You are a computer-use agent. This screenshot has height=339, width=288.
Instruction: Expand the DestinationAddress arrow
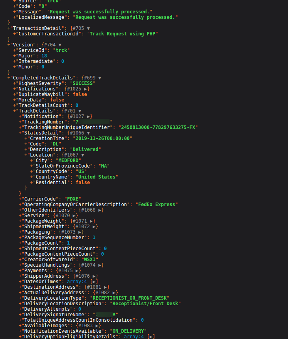(107, 287)
